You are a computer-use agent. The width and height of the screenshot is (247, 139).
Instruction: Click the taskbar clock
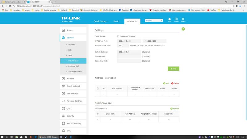point(238,137)
